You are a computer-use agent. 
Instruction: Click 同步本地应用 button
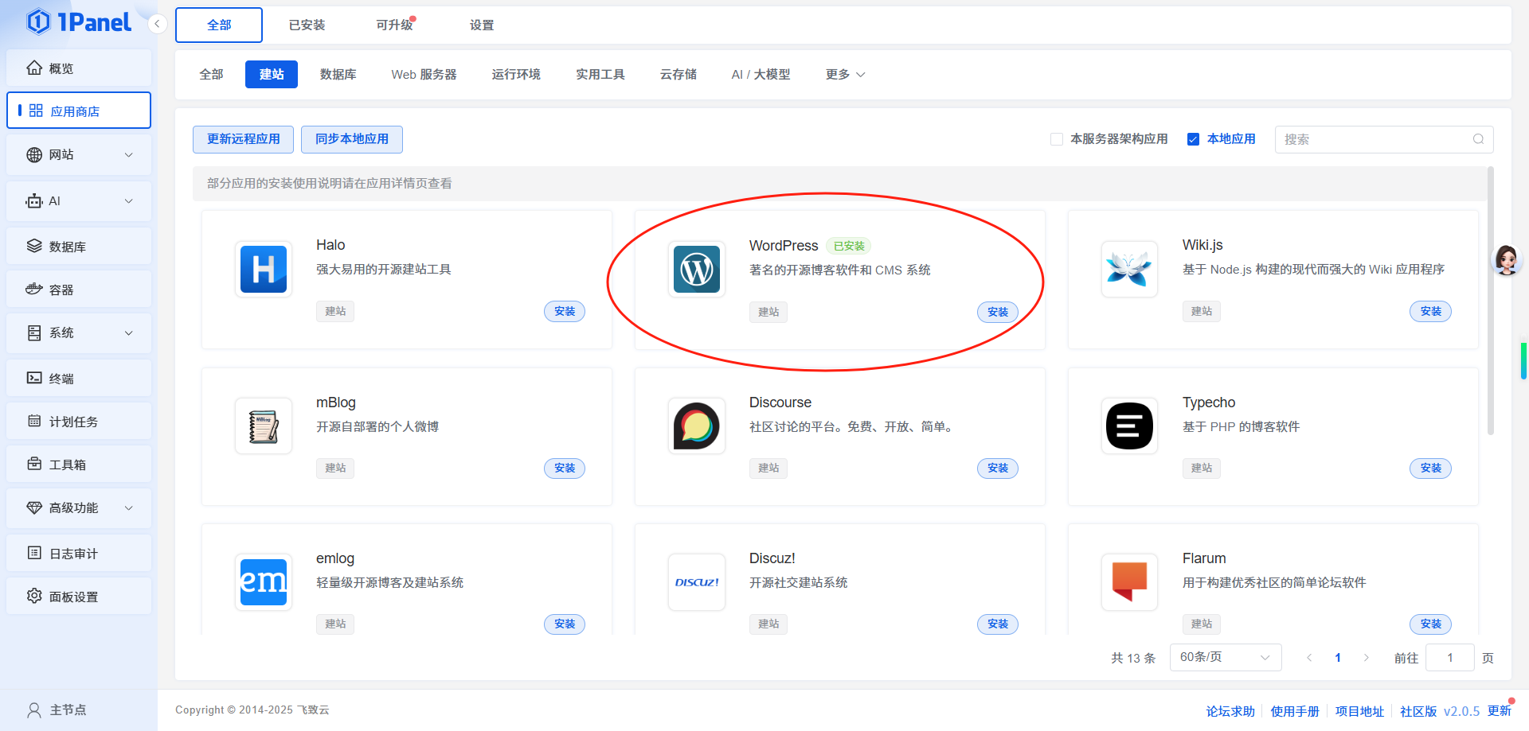click(352, 139)
